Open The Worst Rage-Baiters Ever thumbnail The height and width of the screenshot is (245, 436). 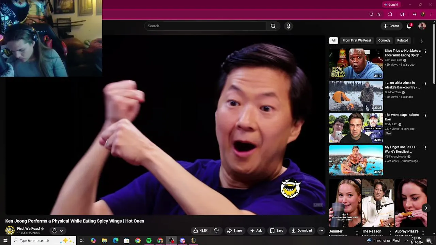(x=356, y=128)
